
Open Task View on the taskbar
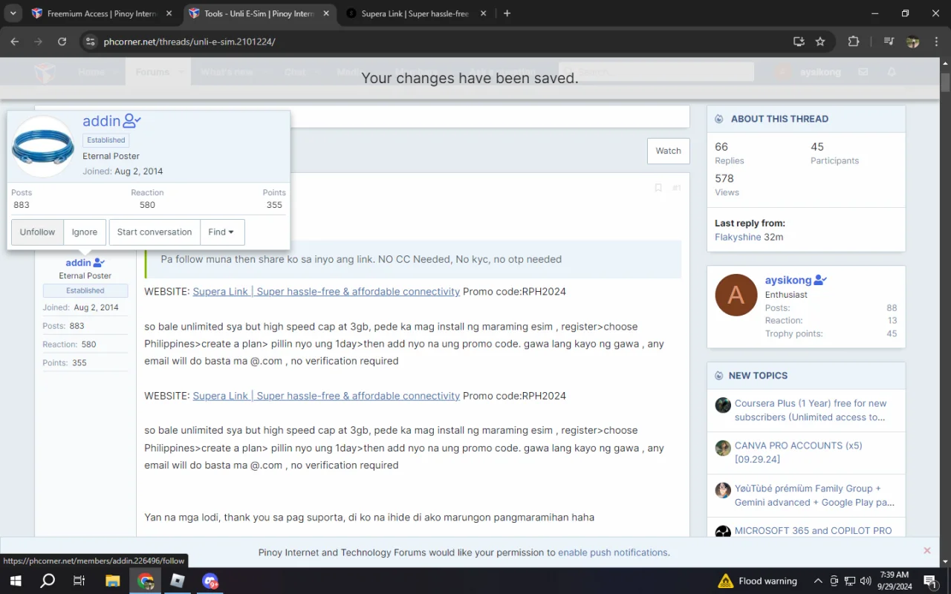coord(79,581)
